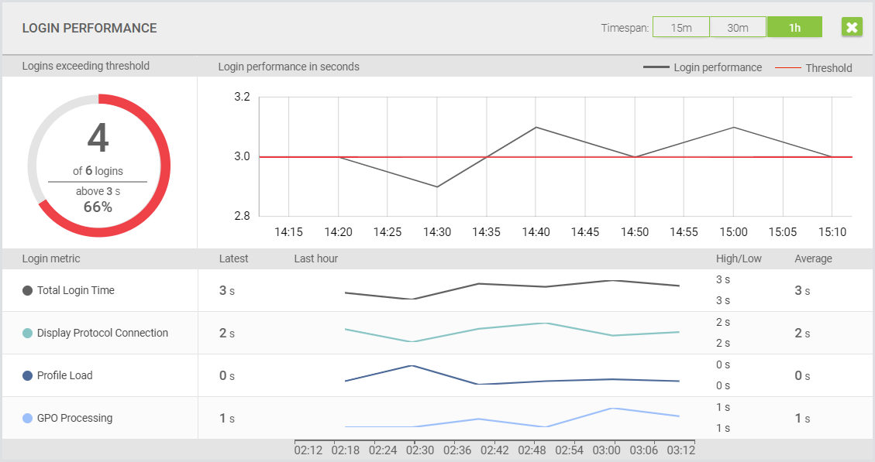This screenshot has width=875, height=462.
Task: Select the GPO Processing metric label
Action: [74, 419]
